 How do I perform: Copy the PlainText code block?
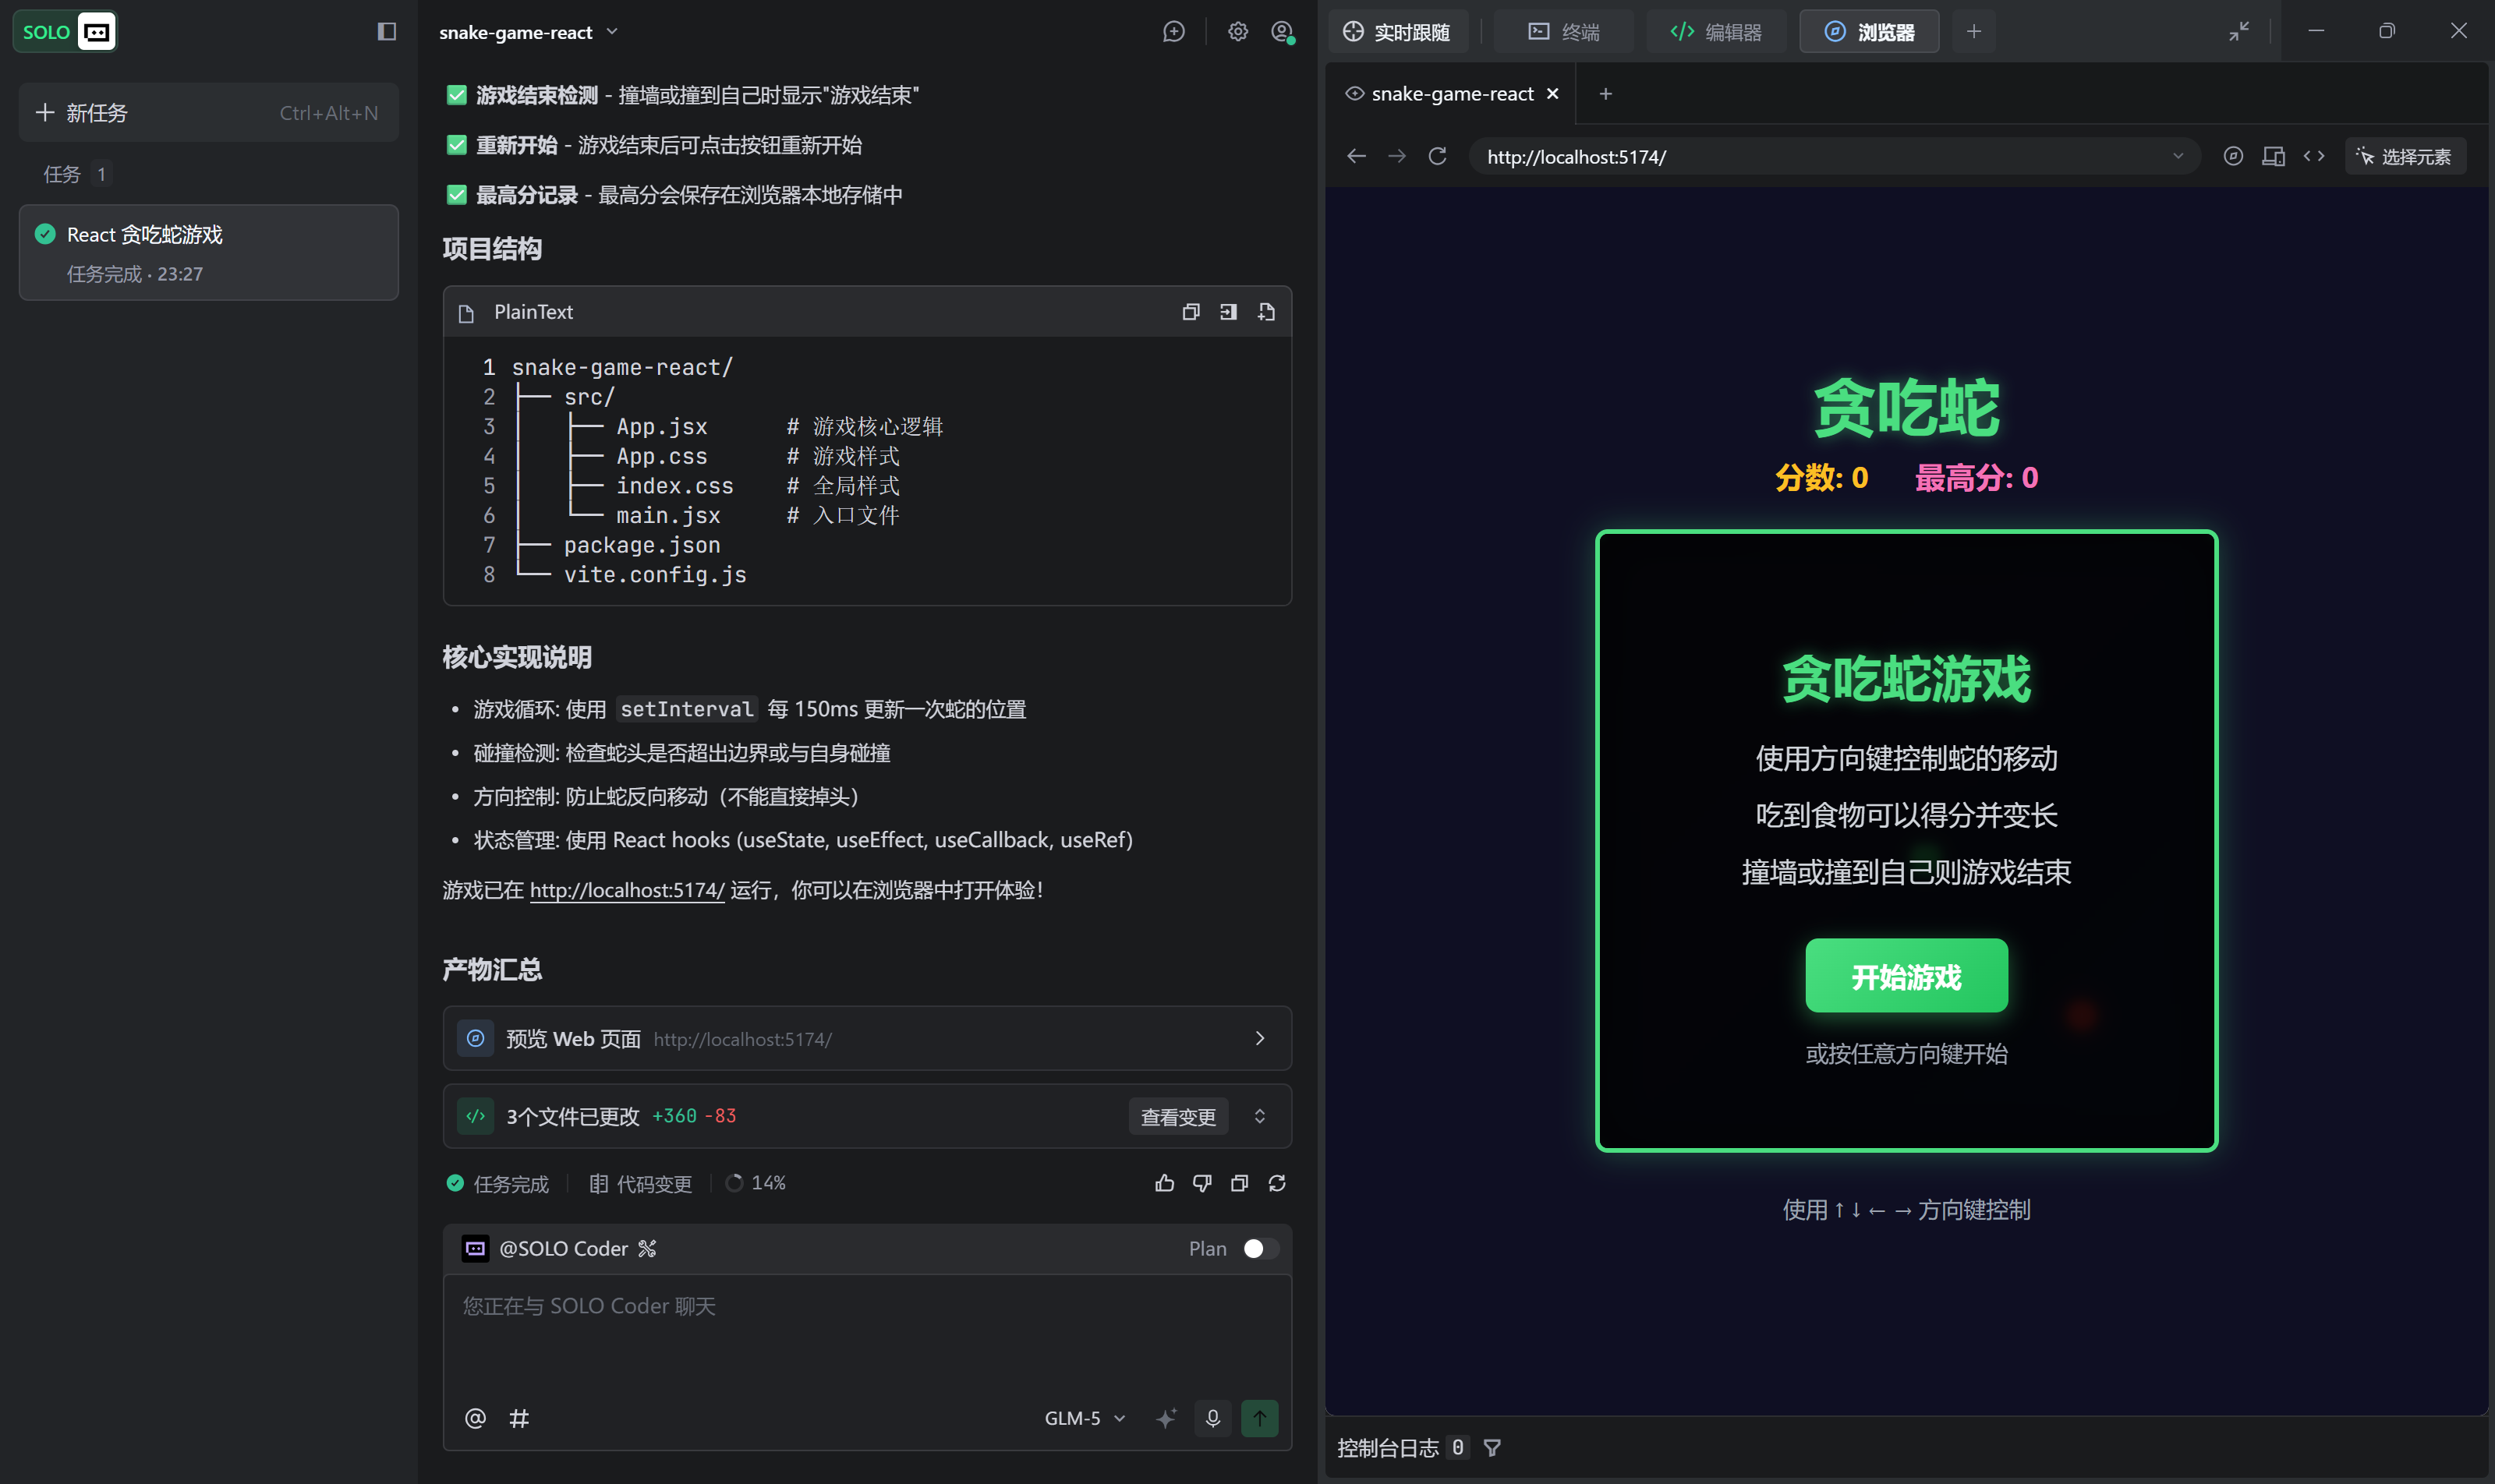1191,312
